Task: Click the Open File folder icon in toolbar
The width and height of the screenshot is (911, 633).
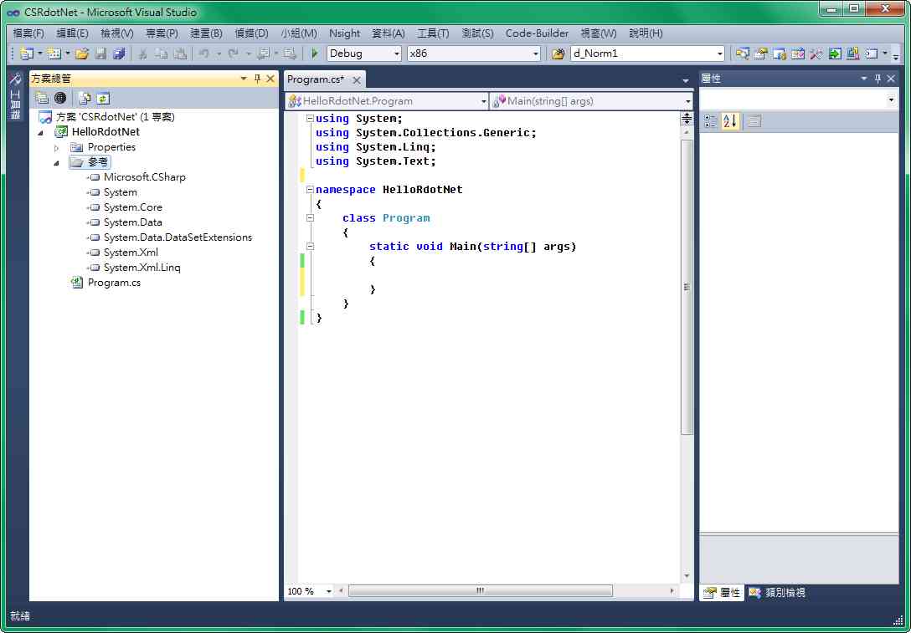Action: [82, 54]
